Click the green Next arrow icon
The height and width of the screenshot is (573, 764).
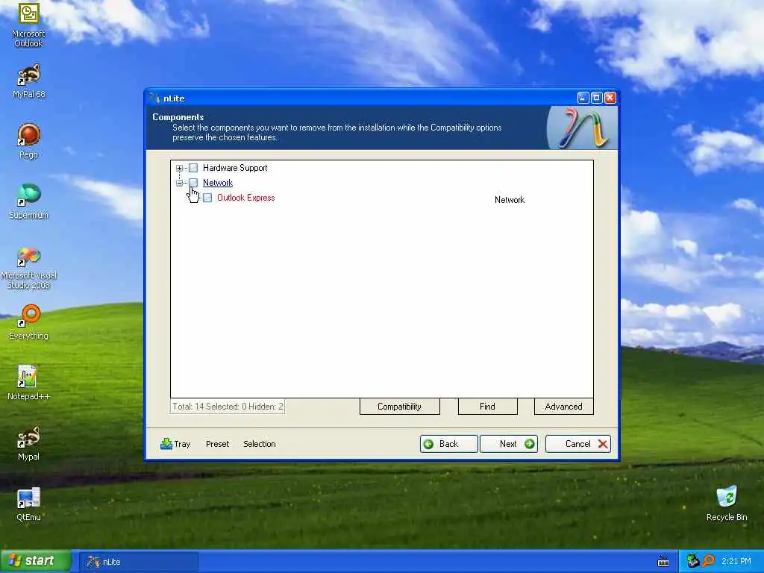(x=529, y=444)
